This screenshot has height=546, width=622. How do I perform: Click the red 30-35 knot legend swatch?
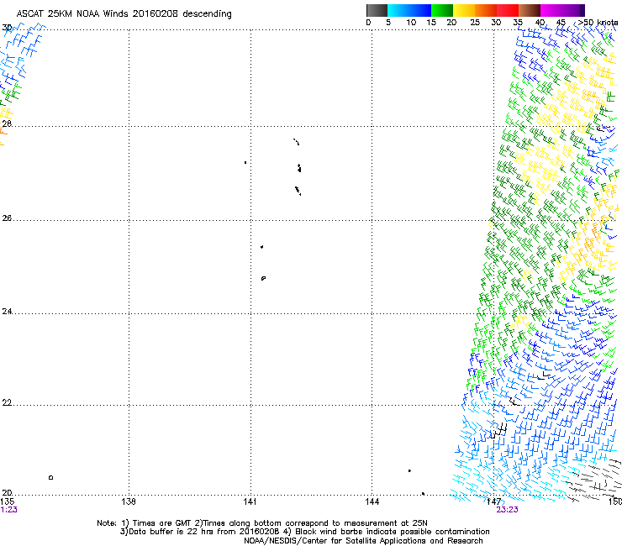point(508,10)
